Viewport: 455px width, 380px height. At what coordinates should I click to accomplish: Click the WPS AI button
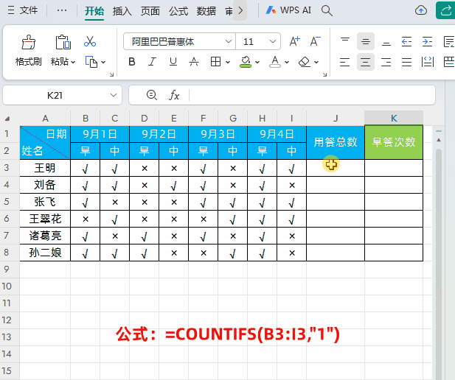[x=288, y=10]
